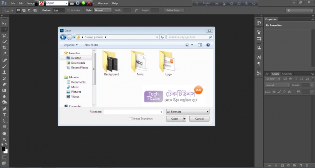Select Desktop in Favorites list
Screen dimensions: 315x168
[x=76, y=58]
